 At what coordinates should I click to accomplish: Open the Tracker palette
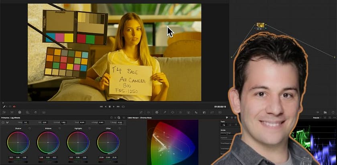(x=181, y=112)
